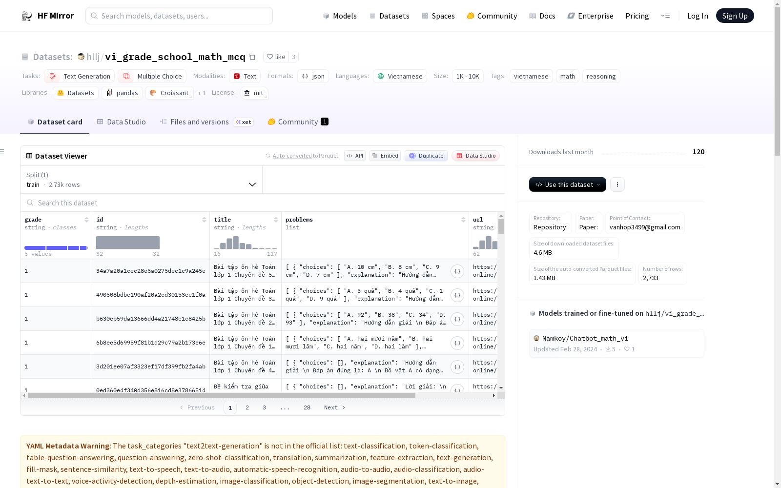Open Docs in the top navigation
The height and width of the screenshot is (488, 781).
[x=542, y=16]
